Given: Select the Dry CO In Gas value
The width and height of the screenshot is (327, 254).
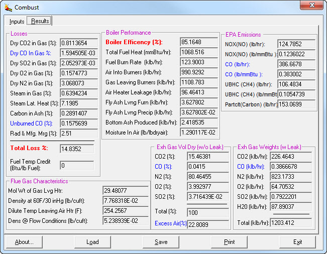Looking at the screenshot, I should coord(79,53).
